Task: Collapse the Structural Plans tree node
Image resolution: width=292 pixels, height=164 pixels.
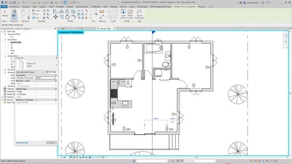Action: (5, 34)
